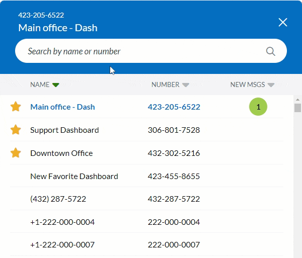Image resolution: width=302 pixels, height=258 pixels.
Task: Click the NEW MSGS column header
Action: click(x=247, y=84)
